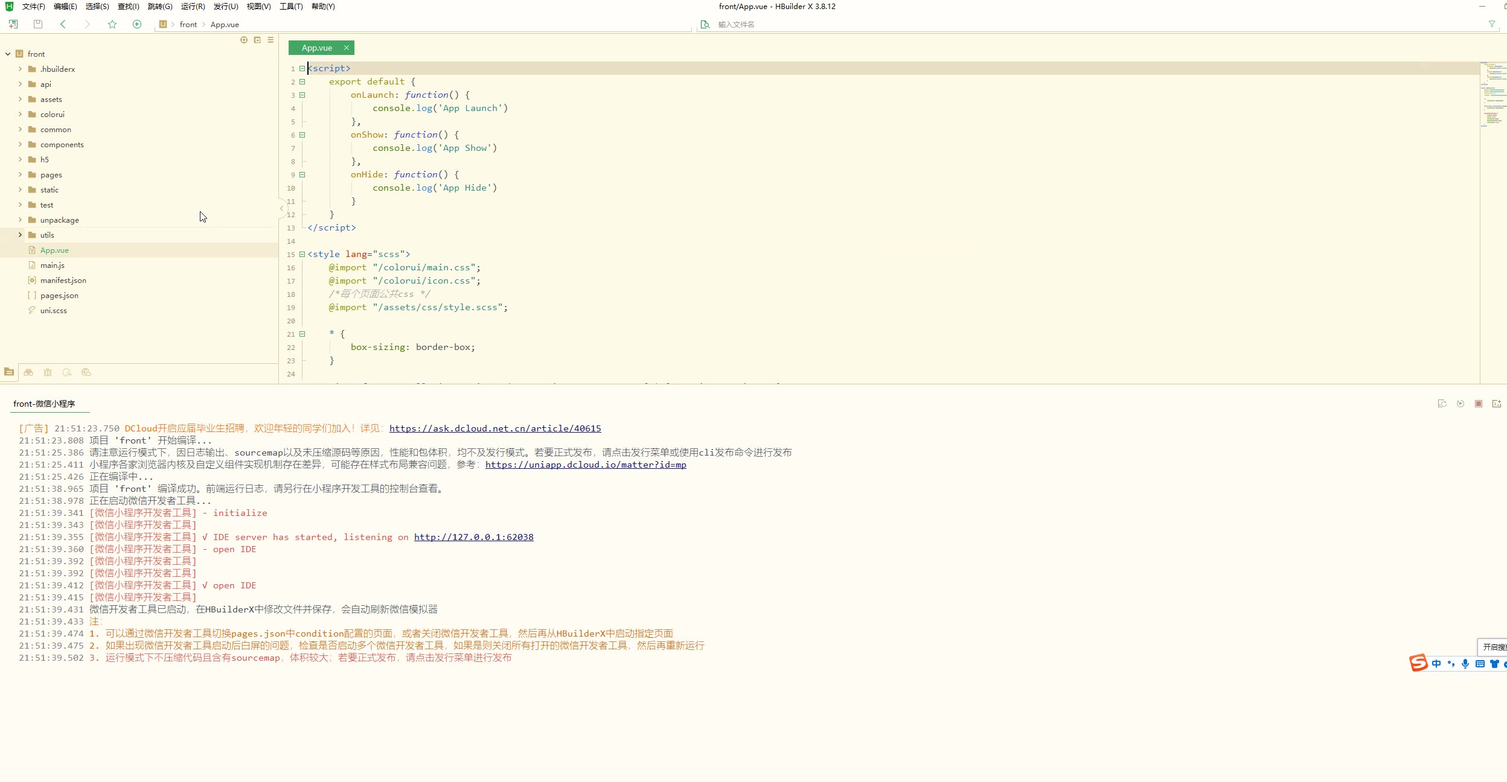Fold the style block at line 15
This screenshot has height=782, width=1507.
tap(302, 255)
